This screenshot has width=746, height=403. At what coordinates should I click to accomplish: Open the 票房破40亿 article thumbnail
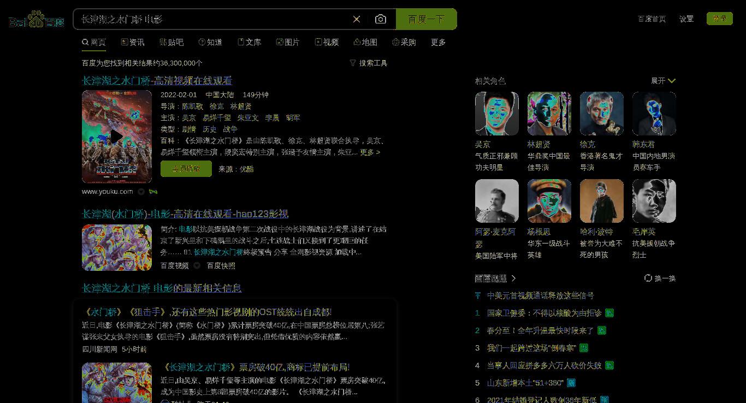coord(117,383)
